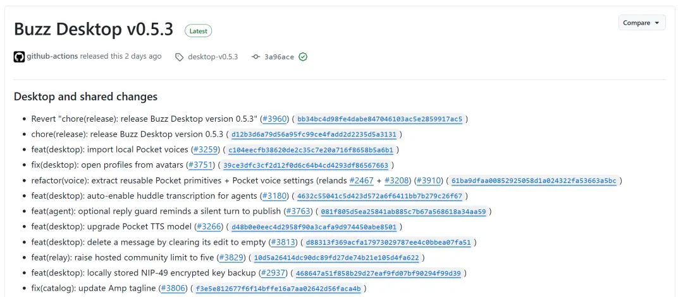Open pull request #3960
The image size is (683, 297).
point(275,119)
